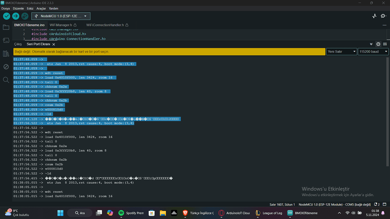
Task: Click the Upload arrow icon
Action: pyautogui.click(x=16, y=16)
